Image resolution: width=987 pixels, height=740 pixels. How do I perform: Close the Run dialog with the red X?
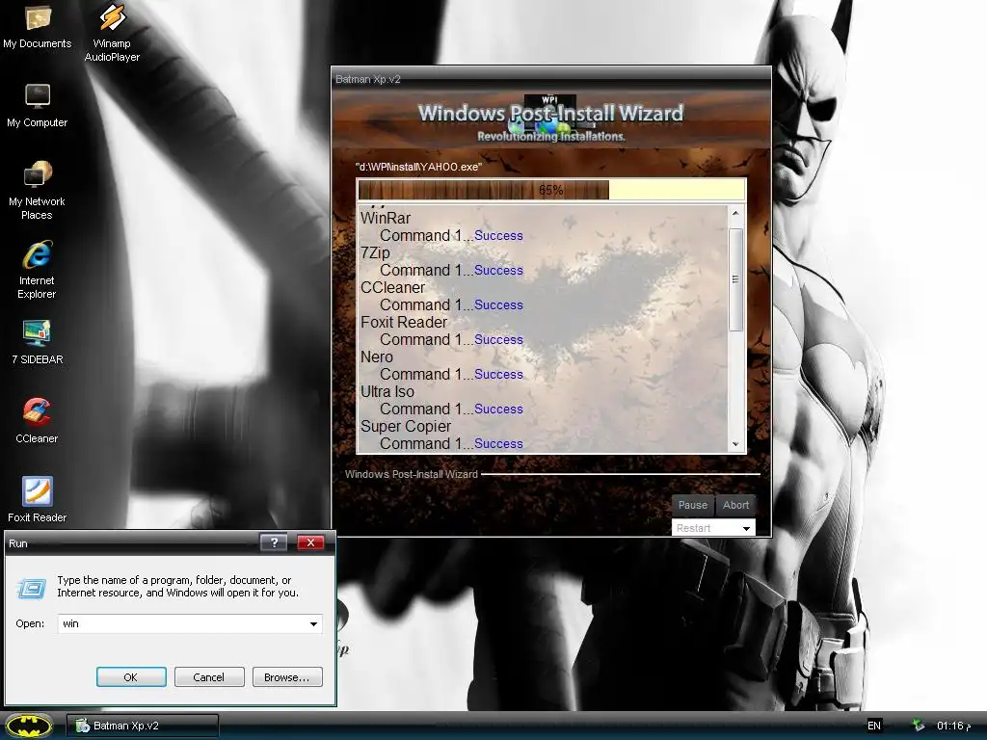coord(310,542)
